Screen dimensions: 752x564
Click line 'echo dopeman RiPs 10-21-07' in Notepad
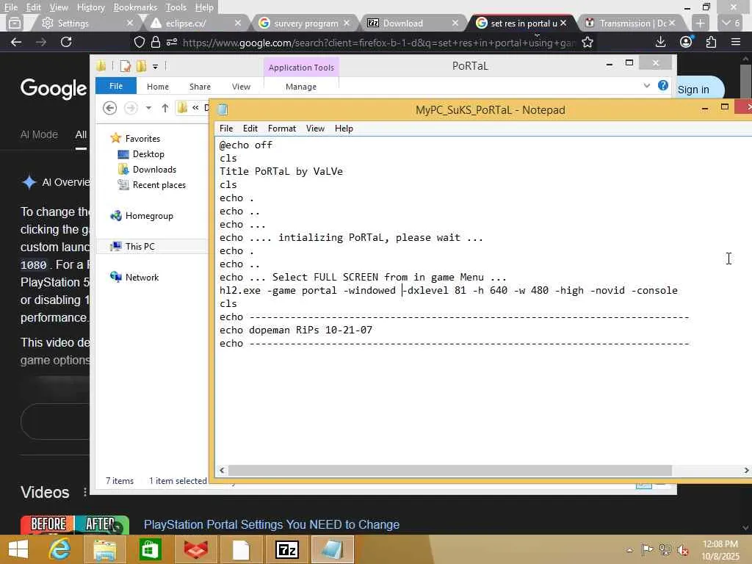296,330
